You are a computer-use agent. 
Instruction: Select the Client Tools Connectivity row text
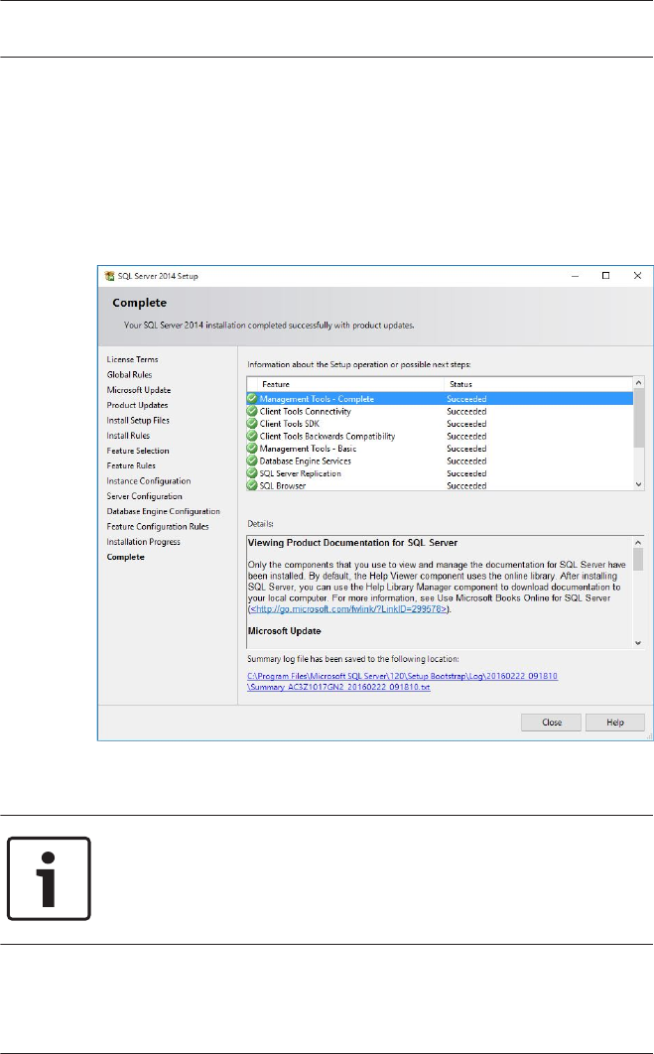(x=305, y=412)
